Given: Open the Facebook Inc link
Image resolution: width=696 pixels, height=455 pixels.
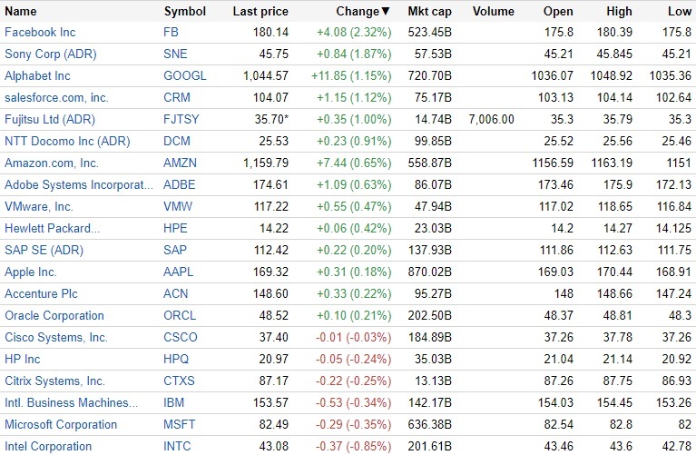Looking at the screenshot, I should pos(40,33).
